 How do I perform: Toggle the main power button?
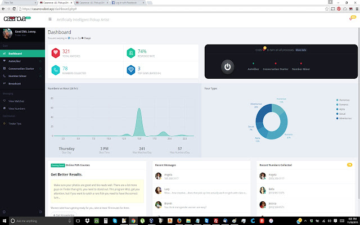227,67
